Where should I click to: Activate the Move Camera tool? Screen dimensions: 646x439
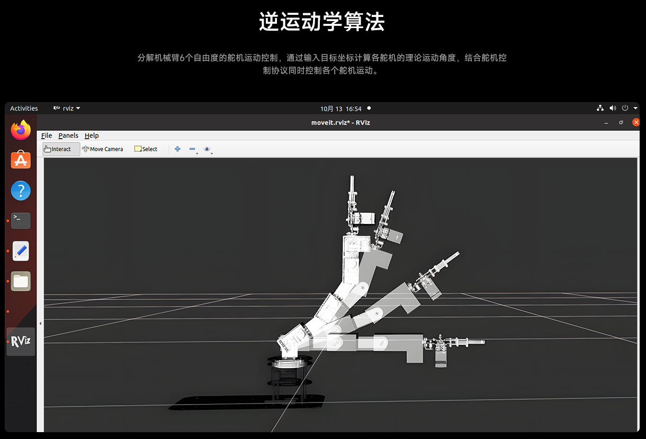coord(103,149)
